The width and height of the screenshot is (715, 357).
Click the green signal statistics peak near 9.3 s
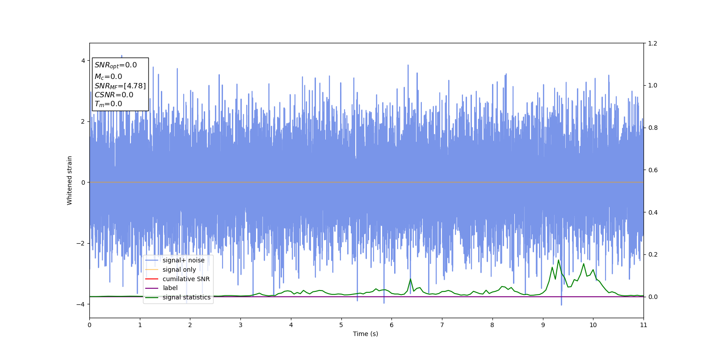click(x=558, y=260)
